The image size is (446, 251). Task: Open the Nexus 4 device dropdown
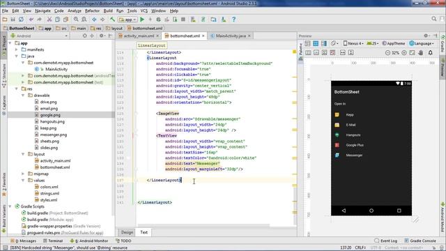(353, 43)
